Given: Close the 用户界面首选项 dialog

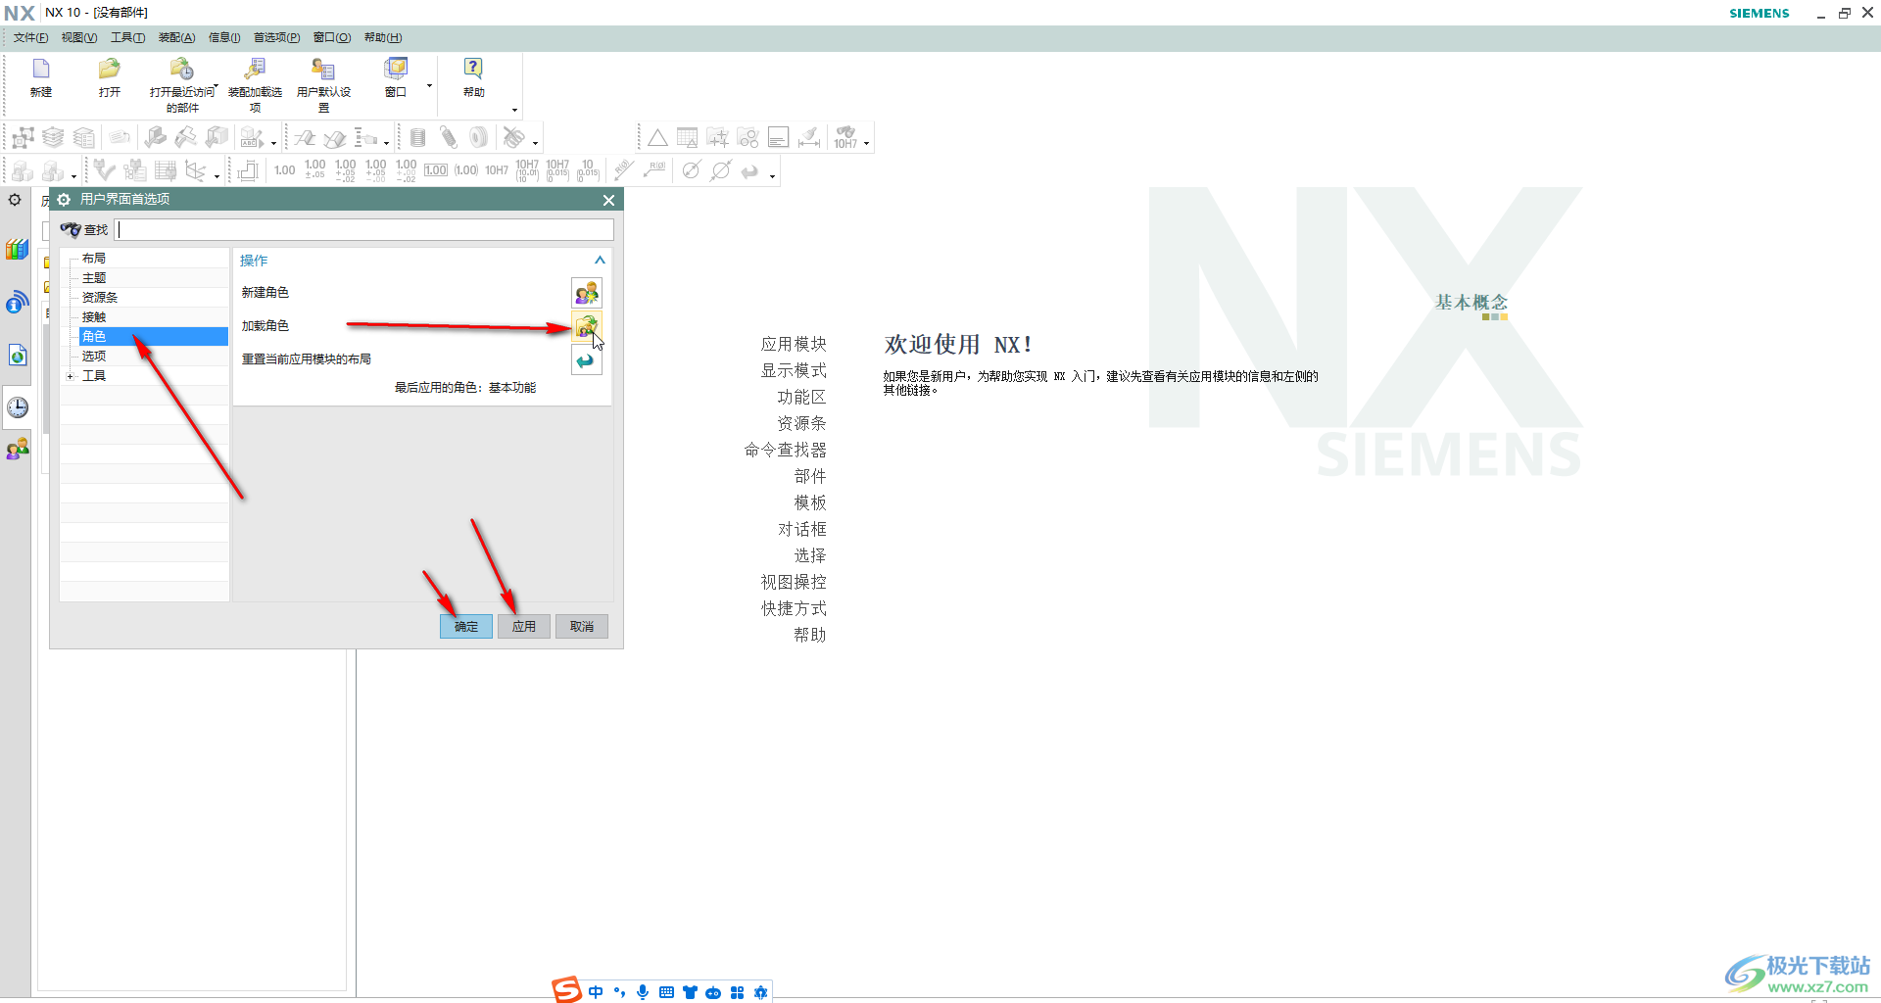Looking at the screenshot, I should click(x=608, y=200).
